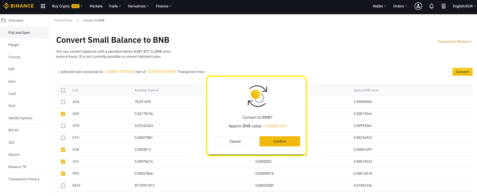477x196 pixels.
Task: Click the Approx BNB value column header
Action: coord(366,90)
